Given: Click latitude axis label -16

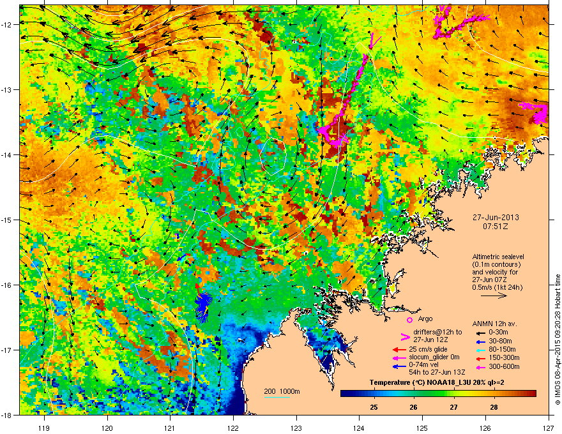Looking at the screenshot, I should 7,285.
